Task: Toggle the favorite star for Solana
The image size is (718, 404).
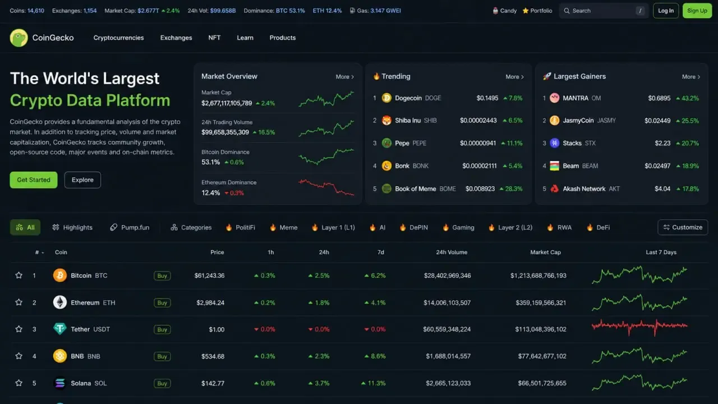Action: point(19,383)
